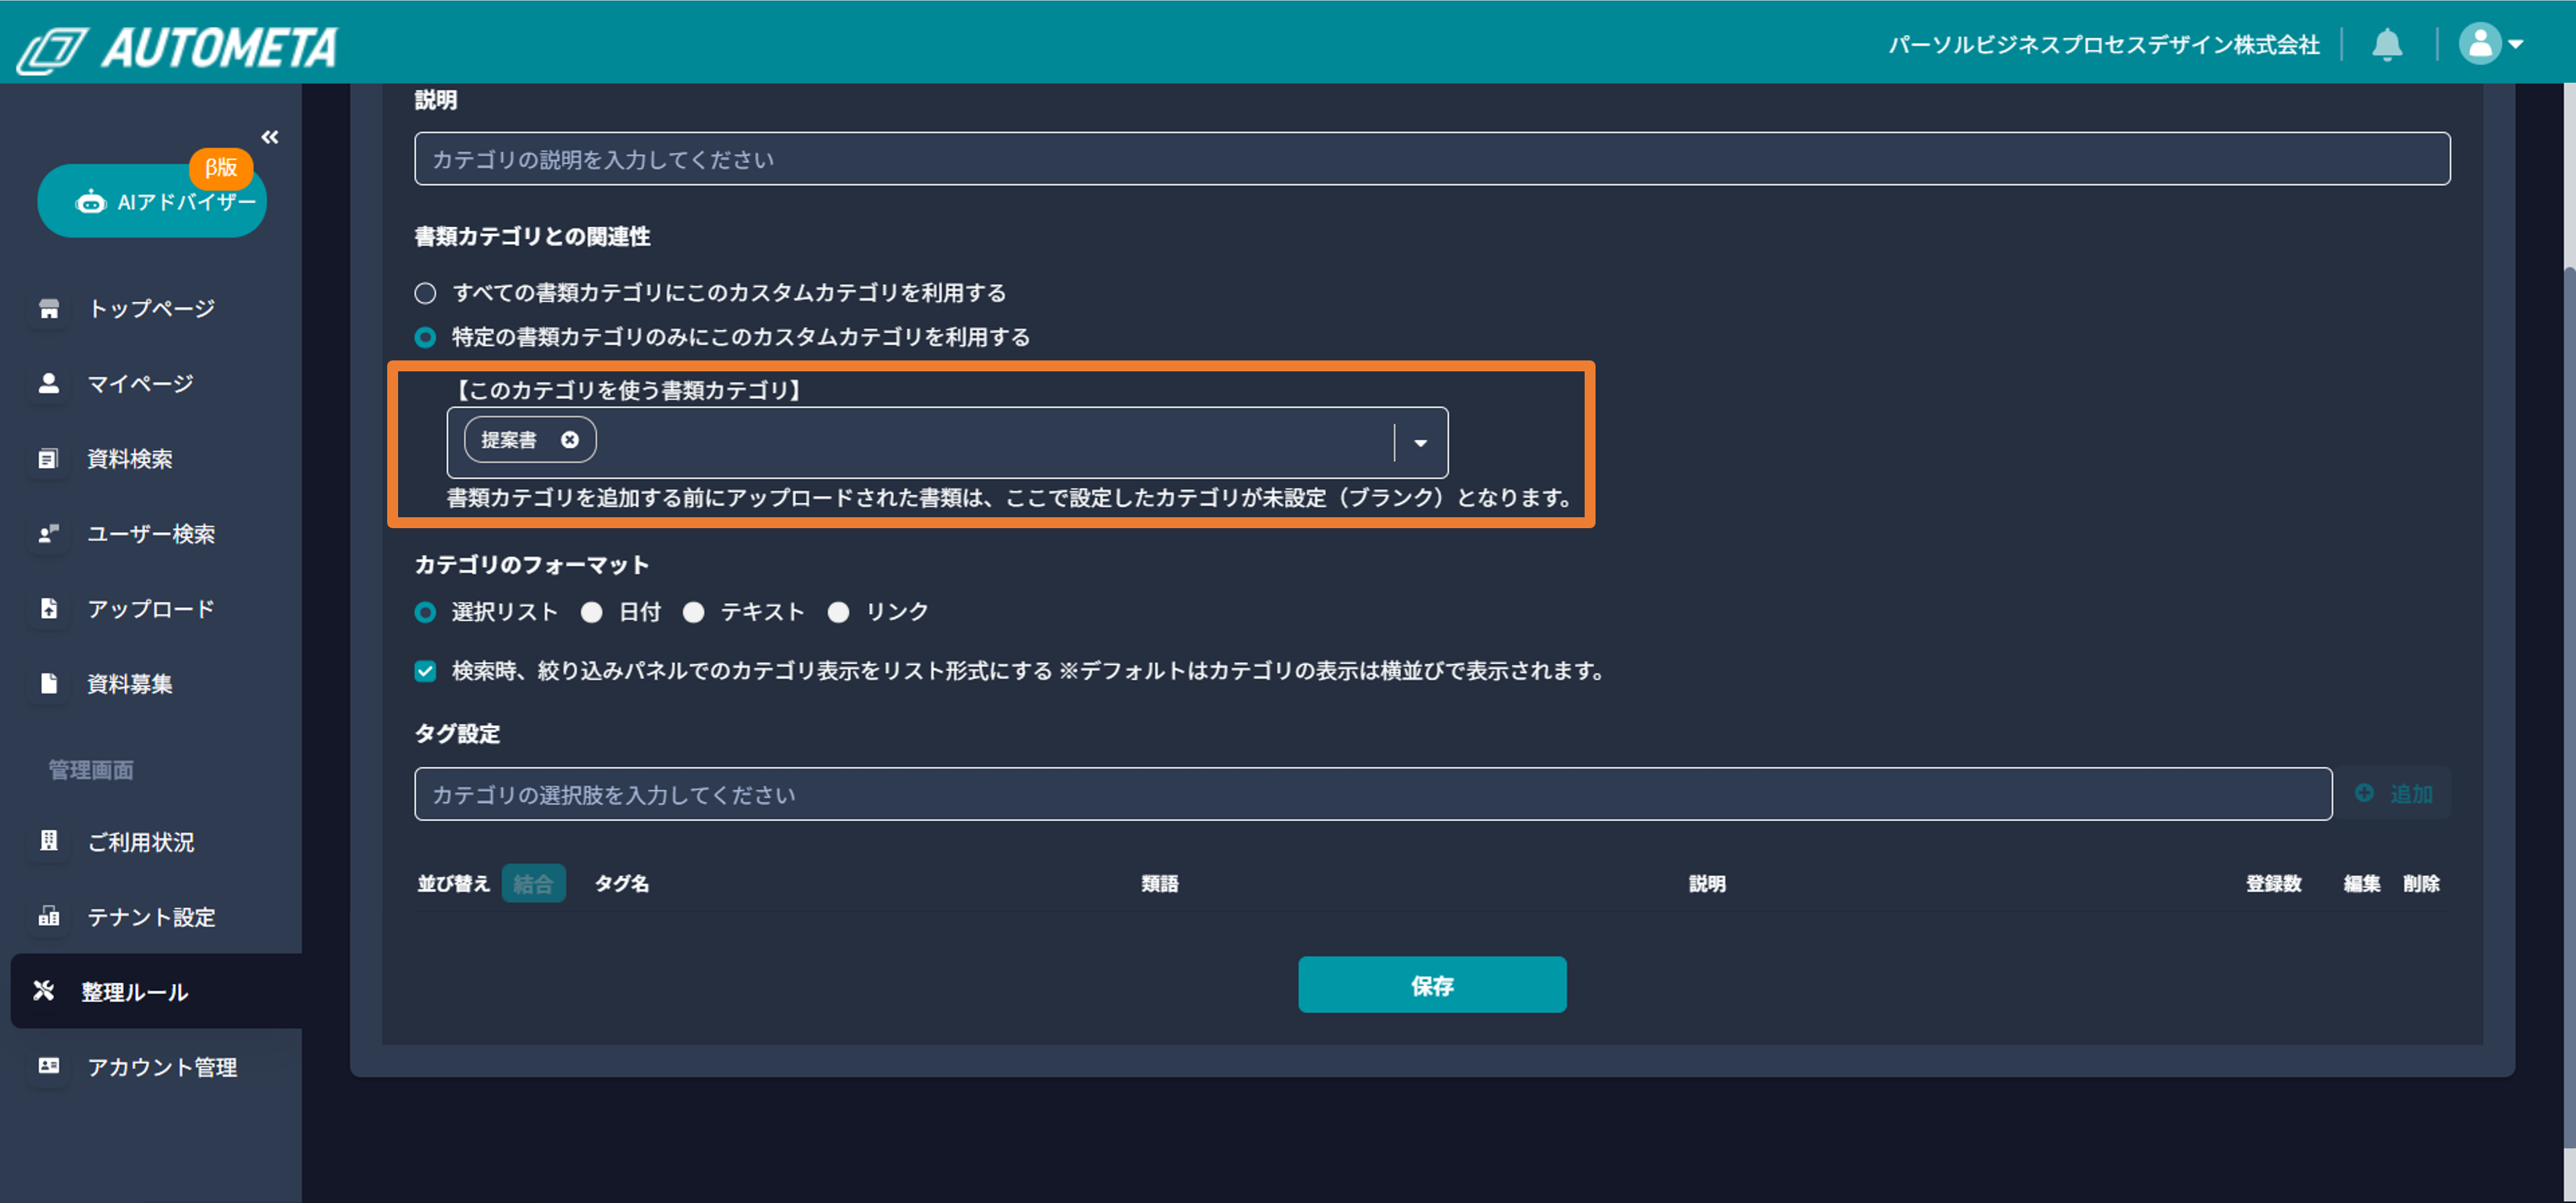Image resolution: width=2576 pixels, height=1203 pixels.
Task: Go to トップページ menu item
Action: [151, 307]
